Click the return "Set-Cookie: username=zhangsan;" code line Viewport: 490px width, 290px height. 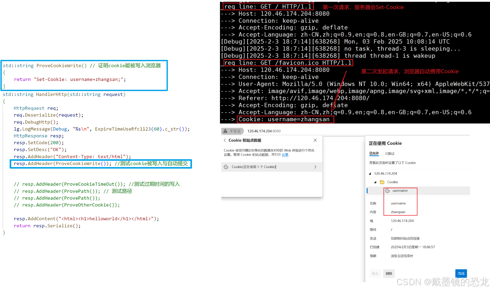coord(70,79)
